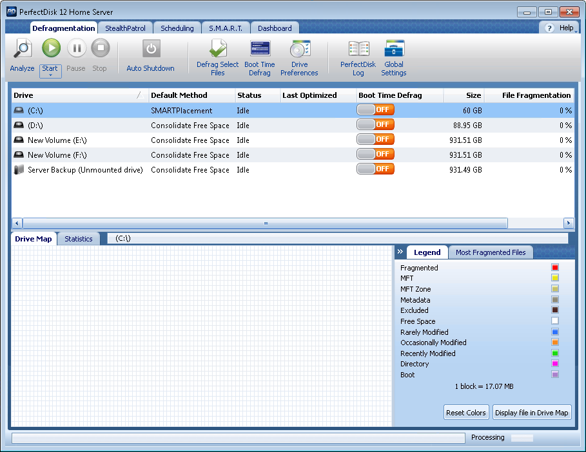Click the Rarely Modified blue swatch
586x452 pixels.
pos(555,332)
